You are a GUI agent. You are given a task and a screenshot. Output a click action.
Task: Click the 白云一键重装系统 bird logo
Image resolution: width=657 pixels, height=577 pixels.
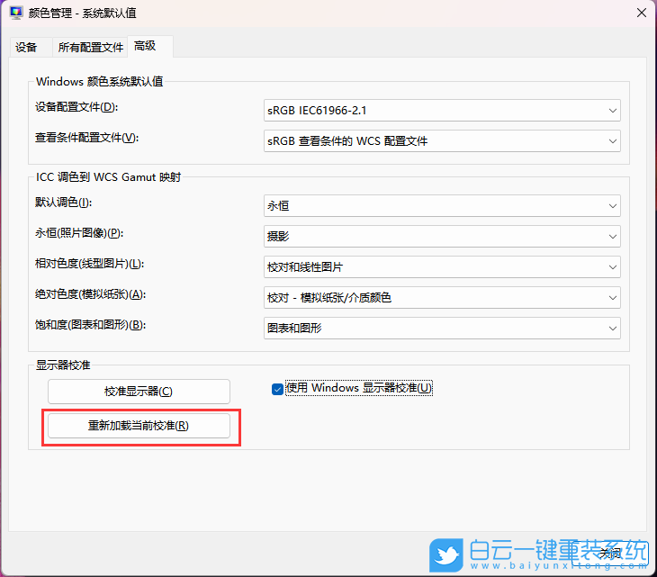point(446,554)
